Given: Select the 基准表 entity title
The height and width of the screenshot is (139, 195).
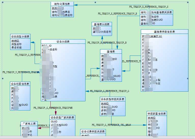Looking at the screenshot, I should (x=111, y=51).
